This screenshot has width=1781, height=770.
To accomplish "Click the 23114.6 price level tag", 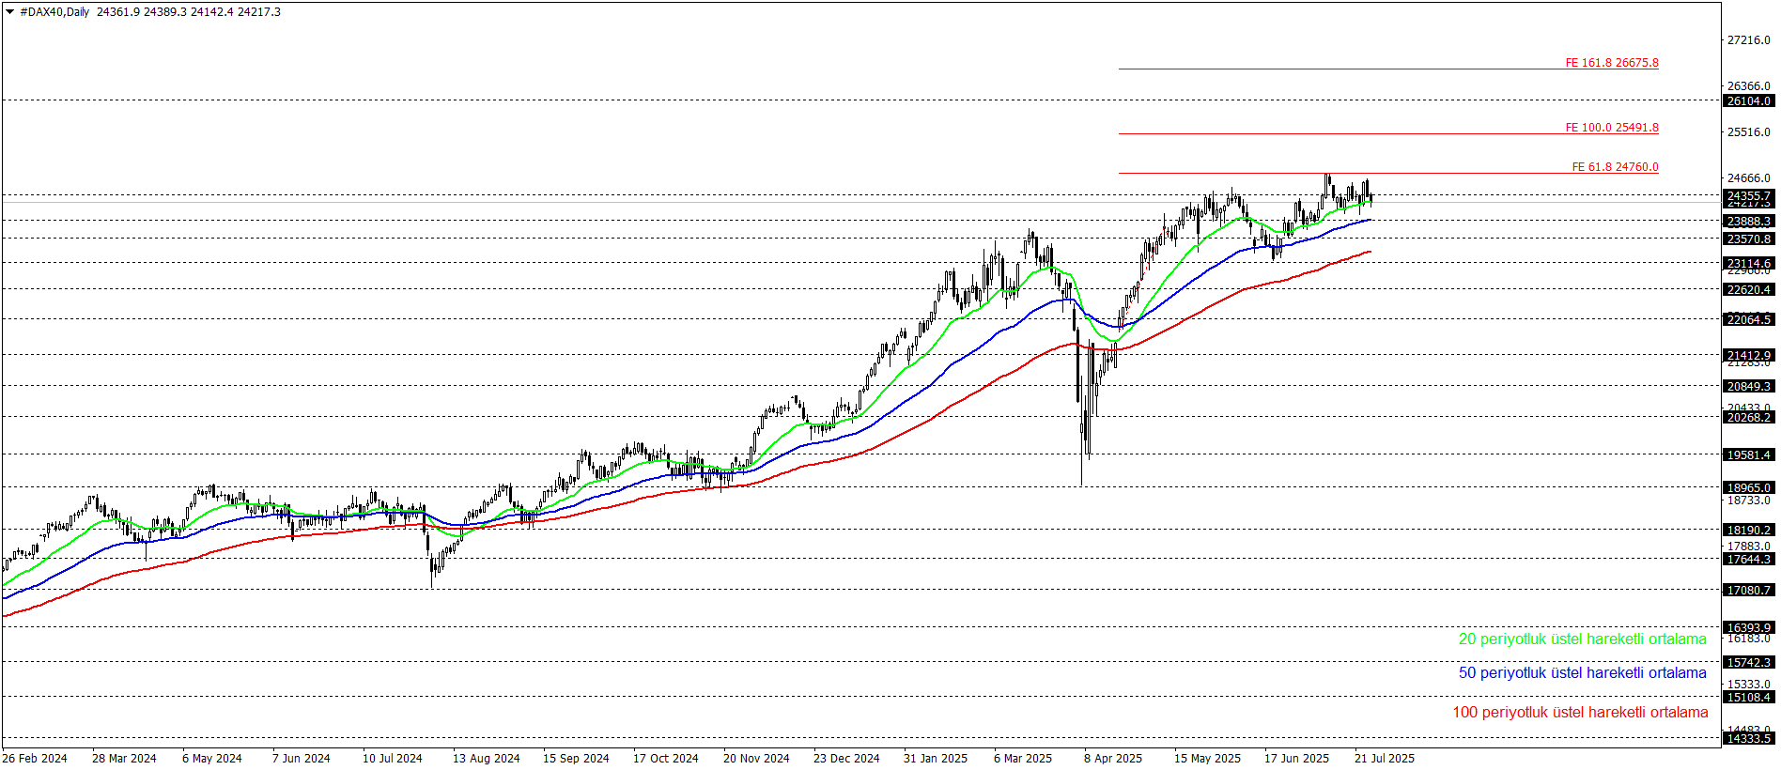I will pyautogui.click(x=1748, y=264).
